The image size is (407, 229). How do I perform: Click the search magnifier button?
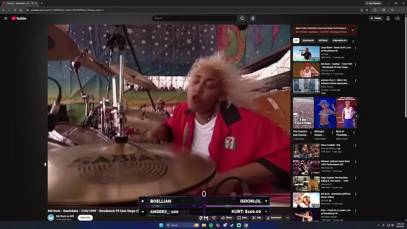point(242,18)
